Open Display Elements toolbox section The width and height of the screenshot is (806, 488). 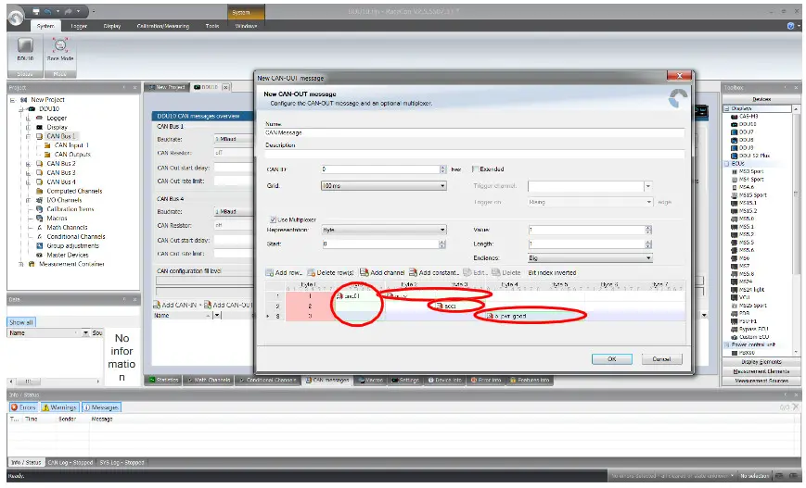pos(761,362)
